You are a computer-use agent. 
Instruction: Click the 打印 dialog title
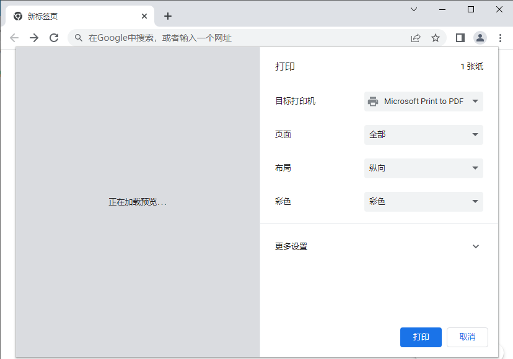285,66
